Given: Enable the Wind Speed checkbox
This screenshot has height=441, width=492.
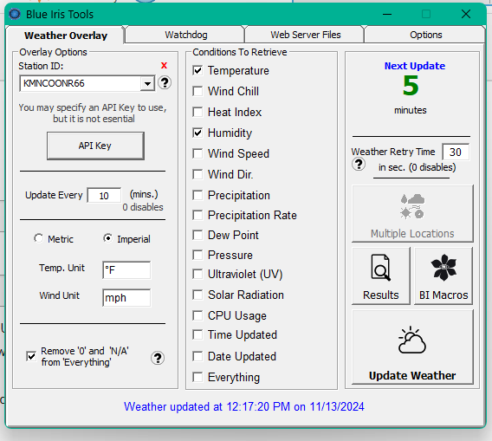Looking at the screenshot, I should 197,154.
